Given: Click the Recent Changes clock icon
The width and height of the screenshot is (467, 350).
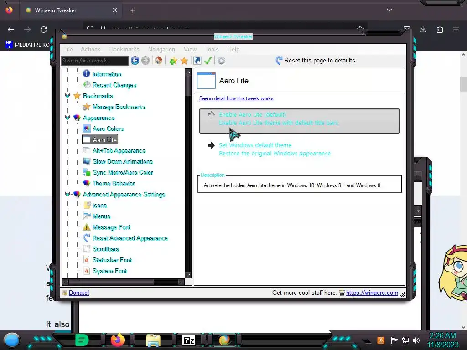Looking at the screenshot, I should [87, 84].
